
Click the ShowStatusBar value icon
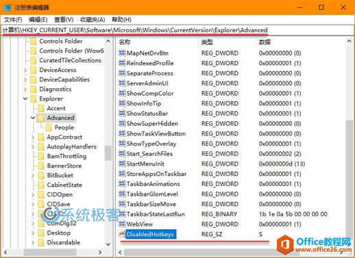coord(122,113)
